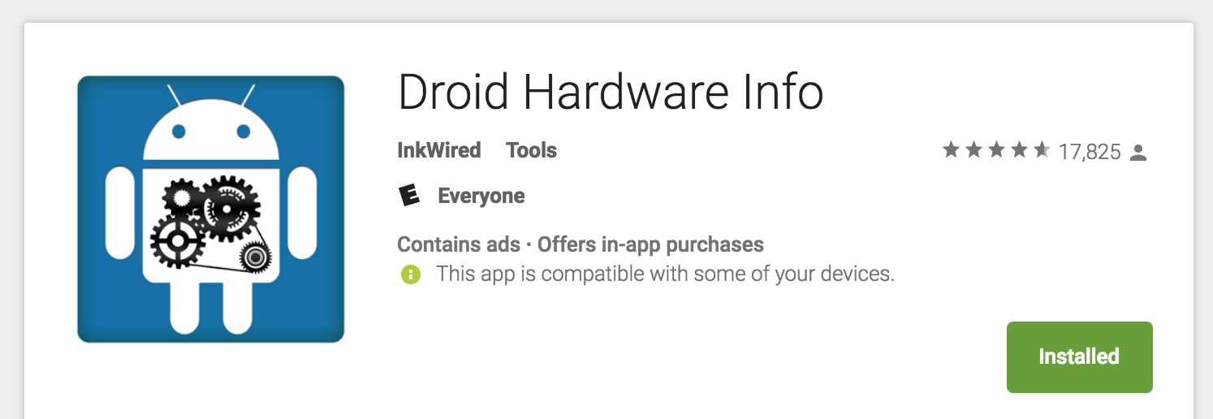This screenshot has height=419, width=1213.
Task: Click the second rating star
Action: pos(973,150)
